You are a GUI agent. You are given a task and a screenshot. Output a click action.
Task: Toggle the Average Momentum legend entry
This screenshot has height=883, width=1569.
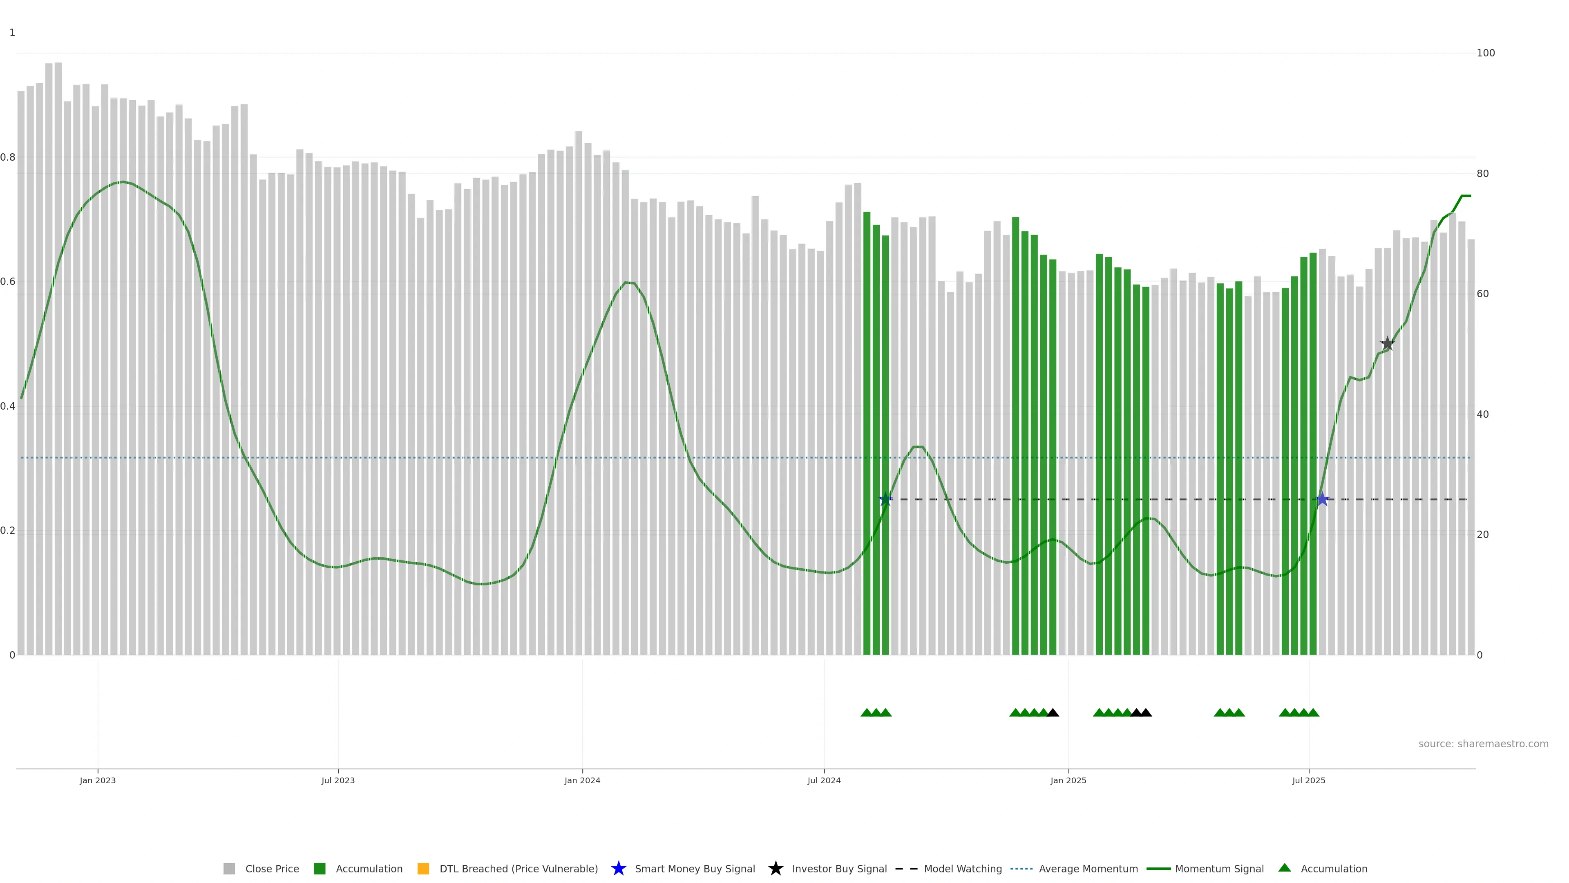tap(1088, 868)
